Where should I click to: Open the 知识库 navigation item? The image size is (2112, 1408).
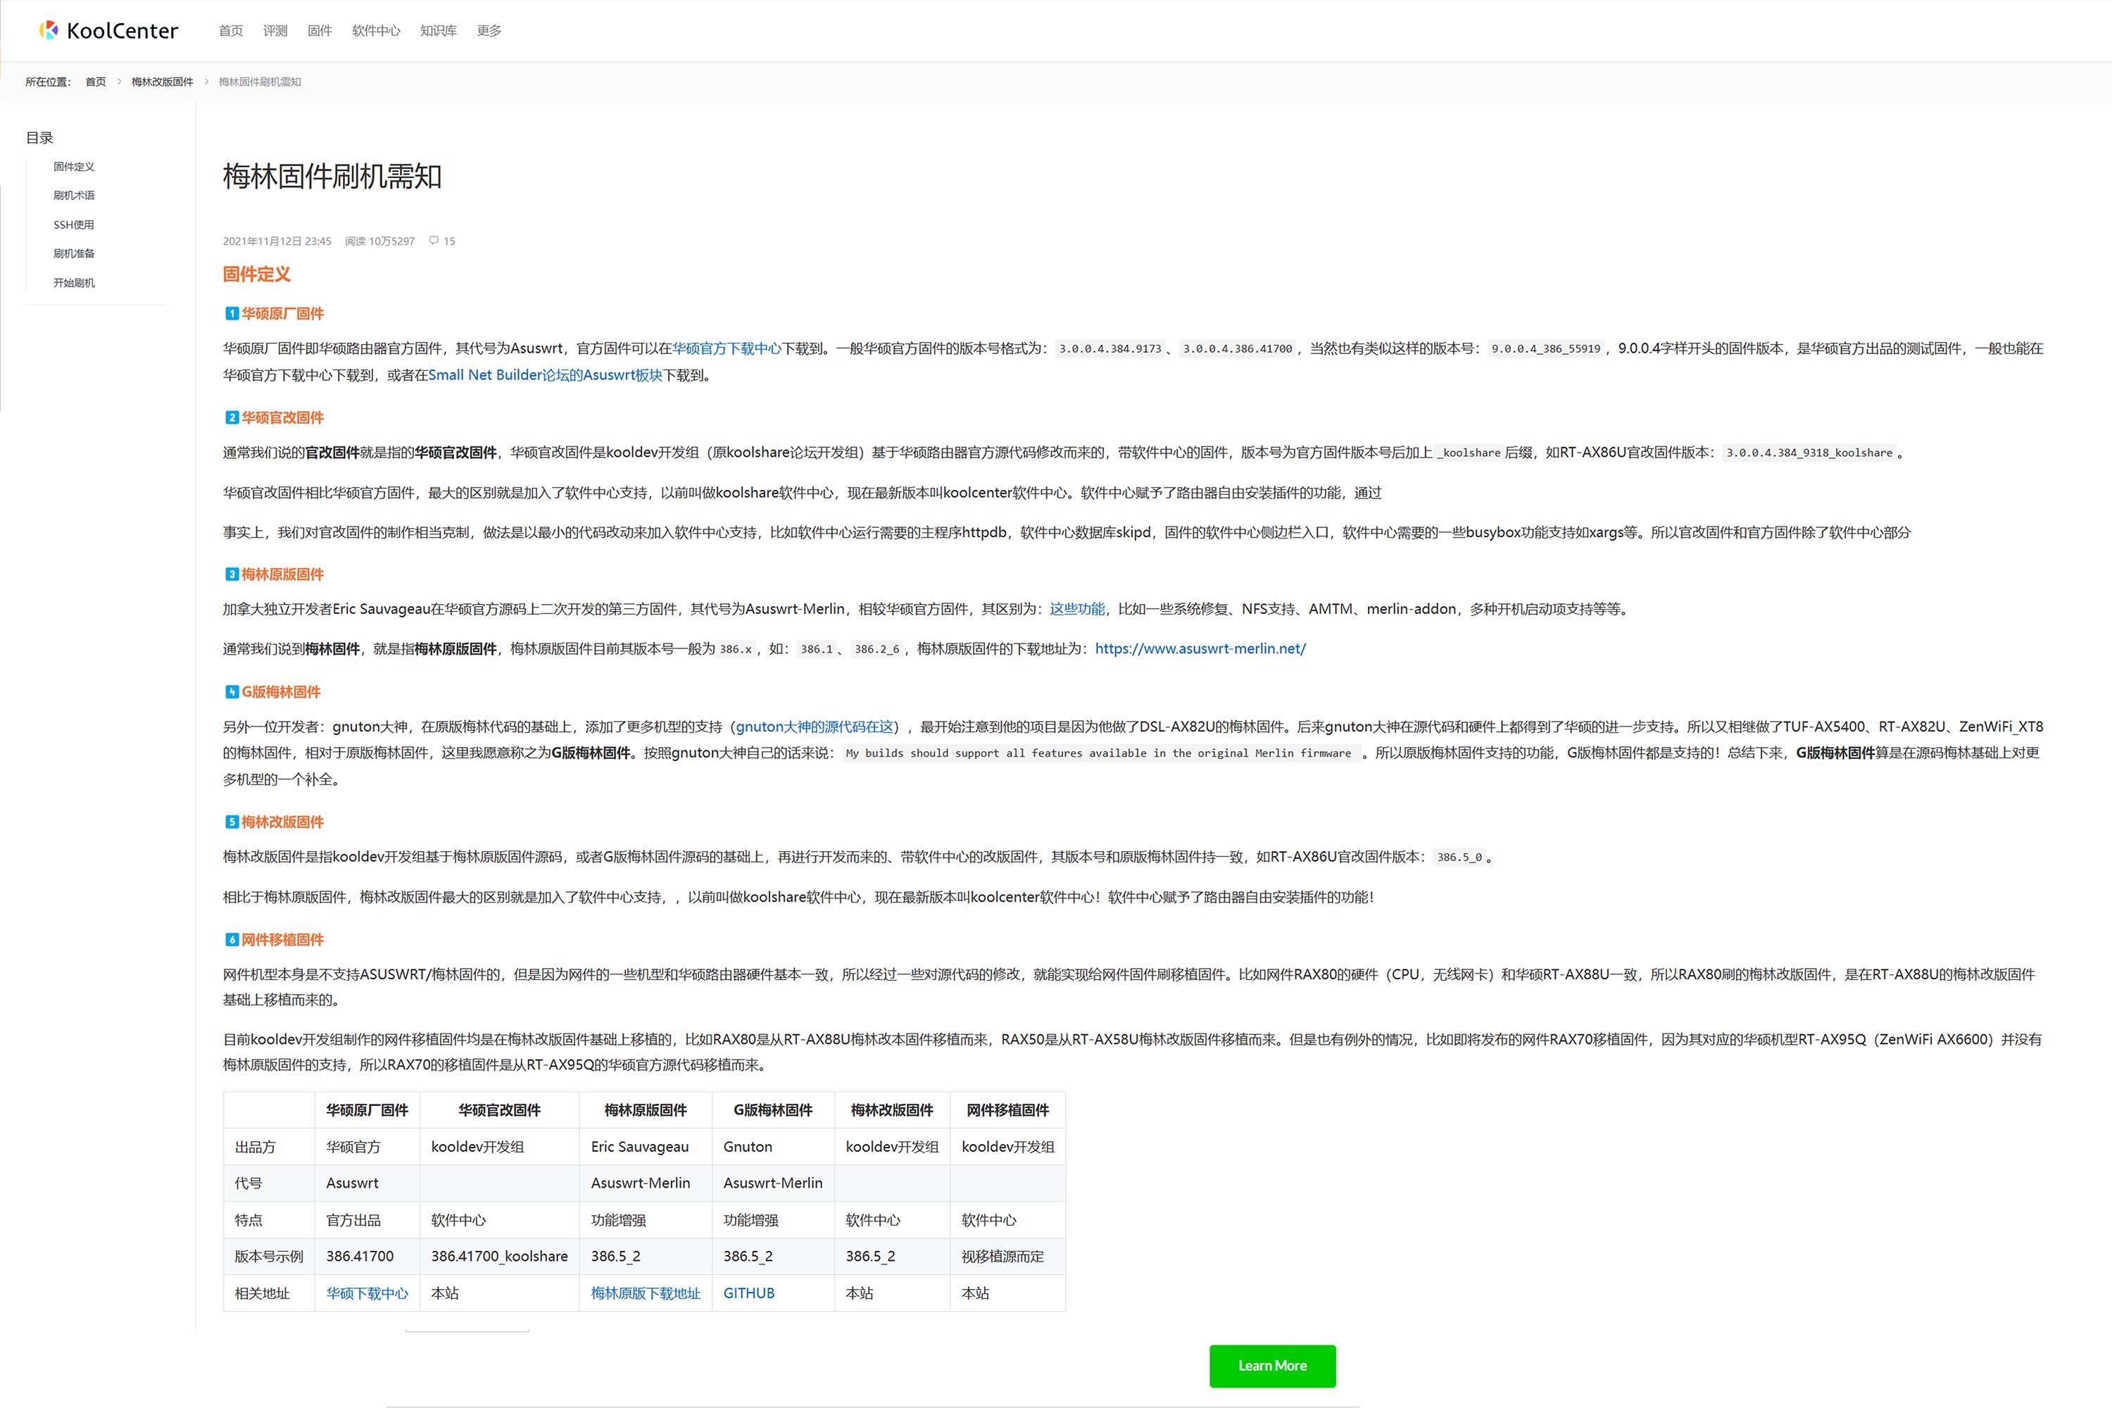click(x=438, y=30)
